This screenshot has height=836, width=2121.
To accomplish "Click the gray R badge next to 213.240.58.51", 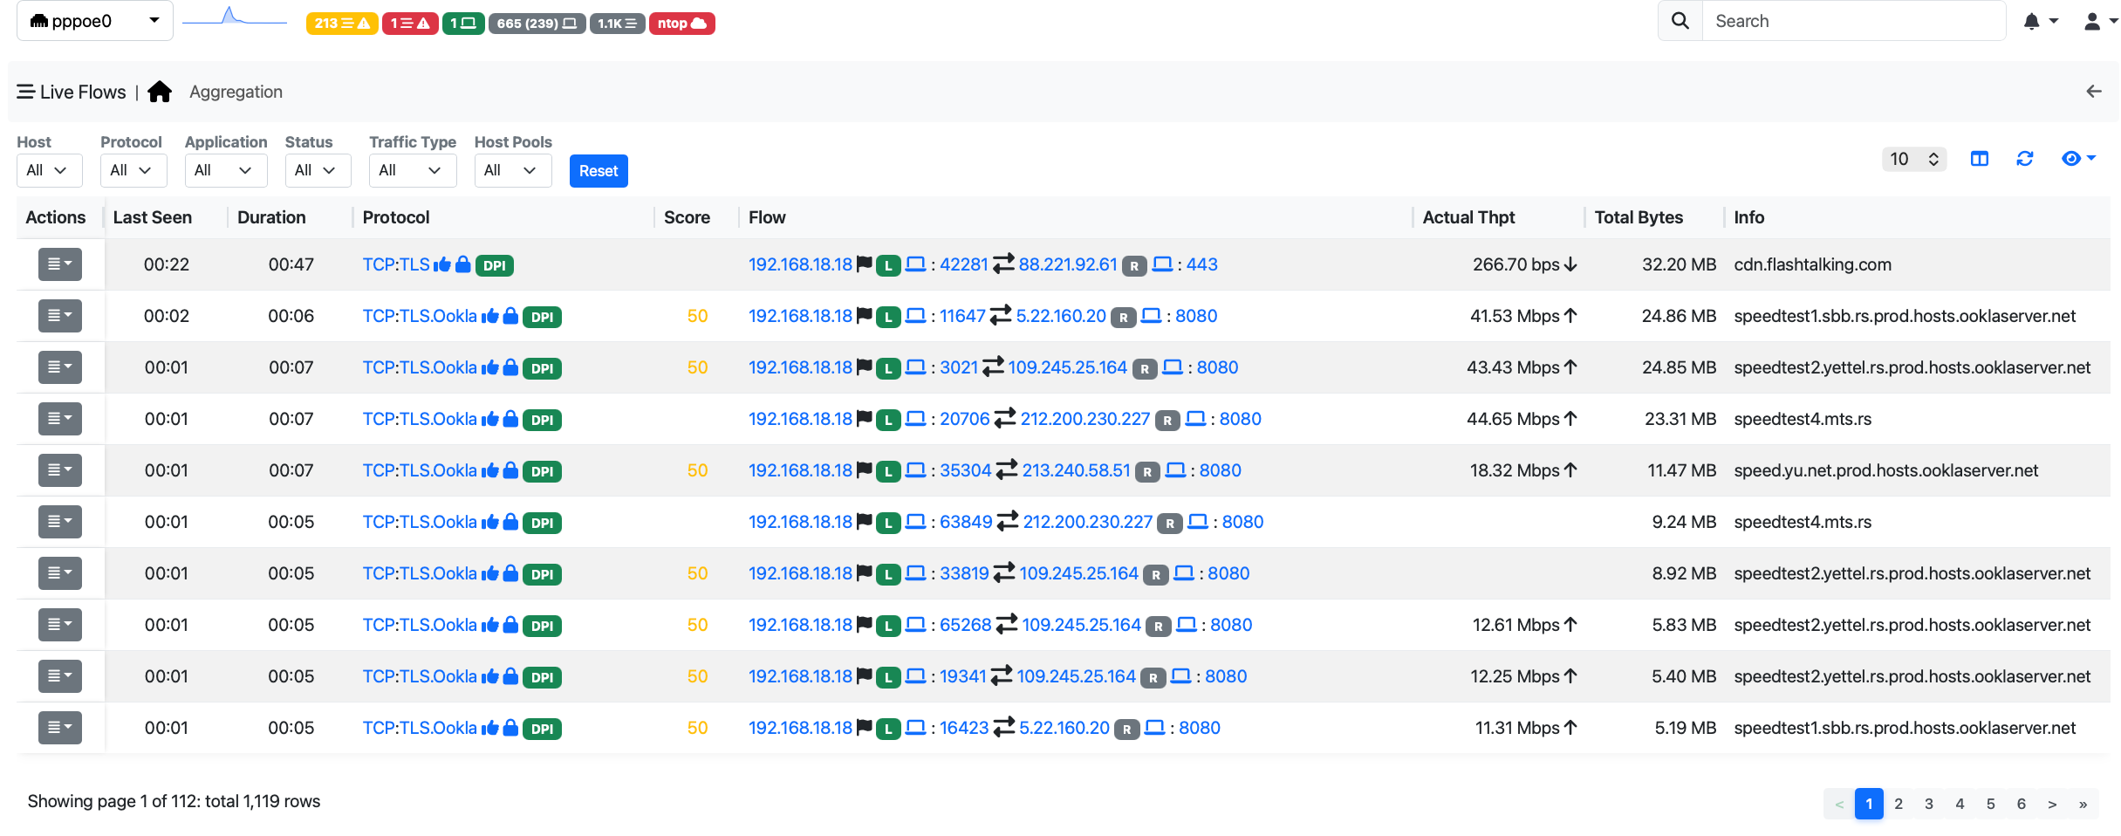I will click(1147, 471).
